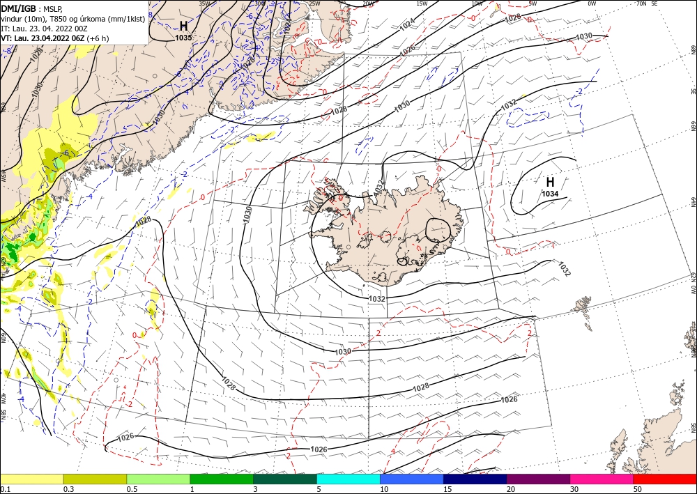The height and width of the screenshot is (494, 697).
Task: Click the cyan 5–10 mm legend swatch
Action: click(x=348, y=479)
